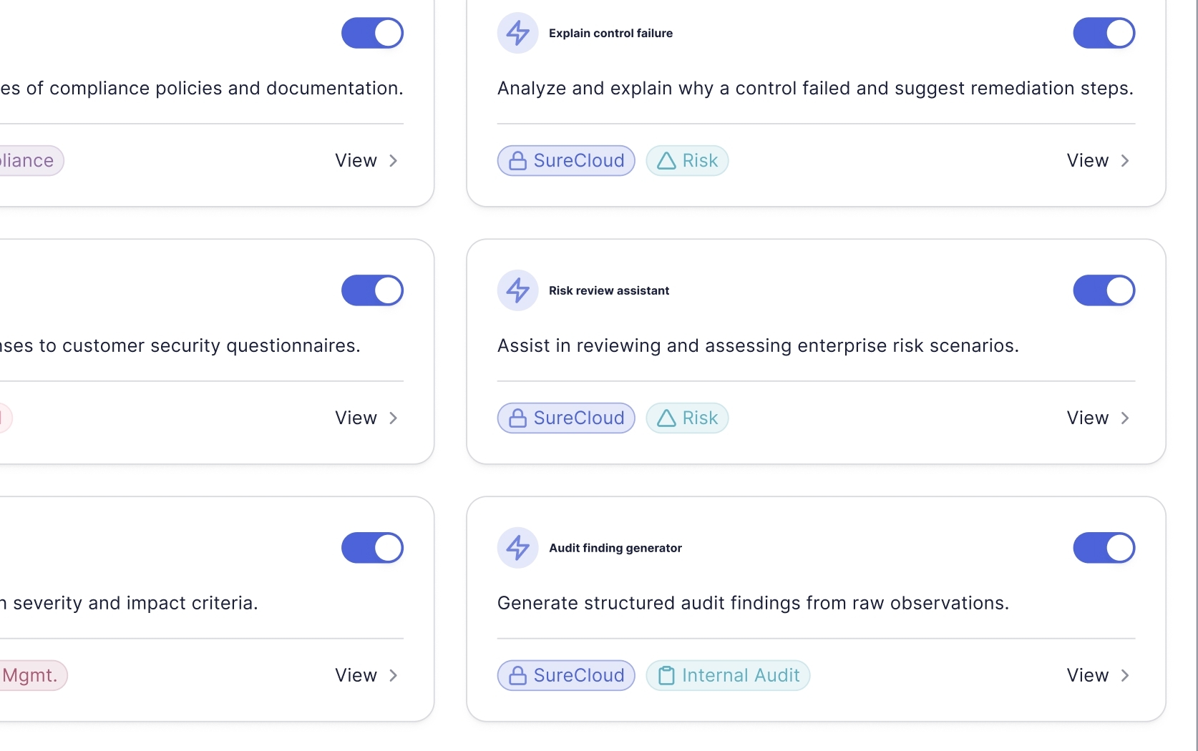Click SureCloud lock tag on Audit finding generator

tap(566, 676)
